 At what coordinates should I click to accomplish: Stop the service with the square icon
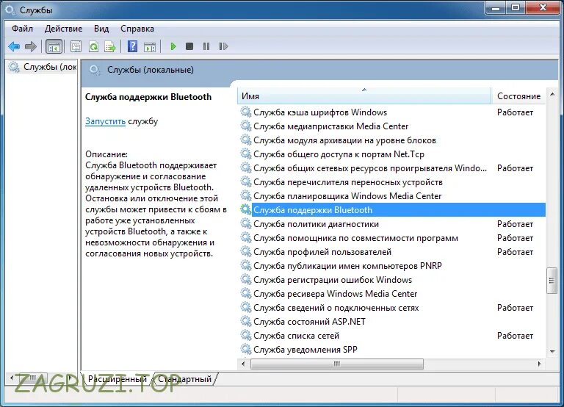coord(189,46)
